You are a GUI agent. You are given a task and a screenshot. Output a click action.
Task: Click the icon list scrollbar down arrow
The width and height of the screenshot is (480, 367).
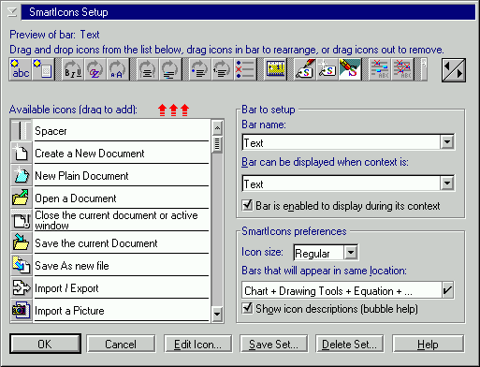[217, 314]
